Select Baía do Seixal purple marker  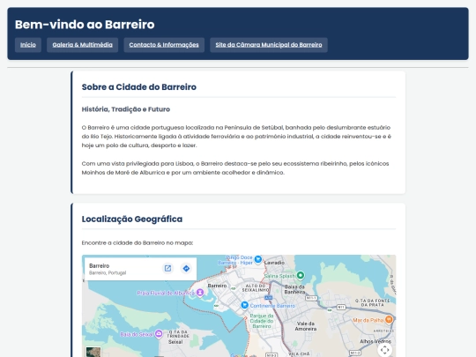[x=159, y=334]
